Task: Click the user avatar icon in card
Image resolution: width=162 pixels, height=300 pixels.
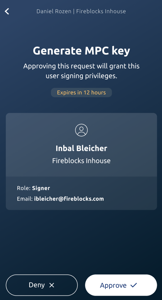Action: pos(81,130)
